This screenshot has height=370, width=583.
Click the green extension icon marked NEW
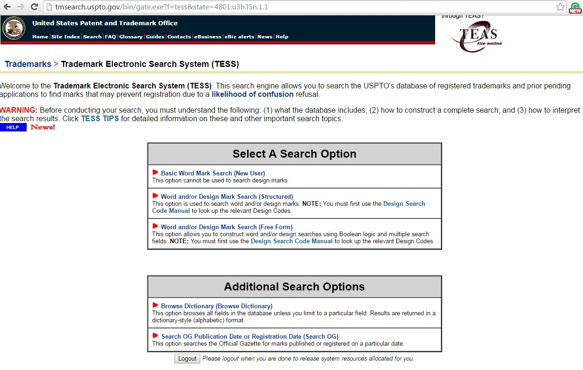click(x=575, y=8)
